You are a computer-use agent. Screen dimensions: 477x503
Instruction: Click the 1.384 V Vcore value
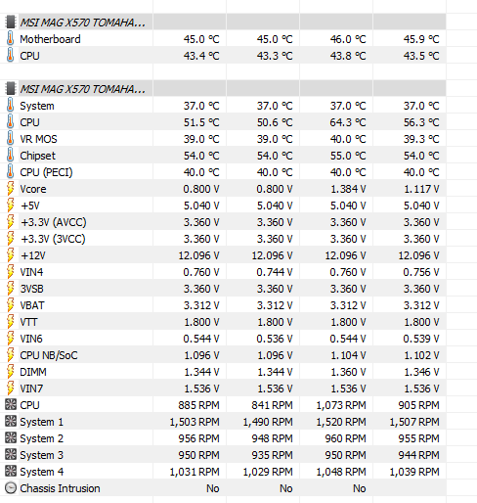click(x=348, y=189)
